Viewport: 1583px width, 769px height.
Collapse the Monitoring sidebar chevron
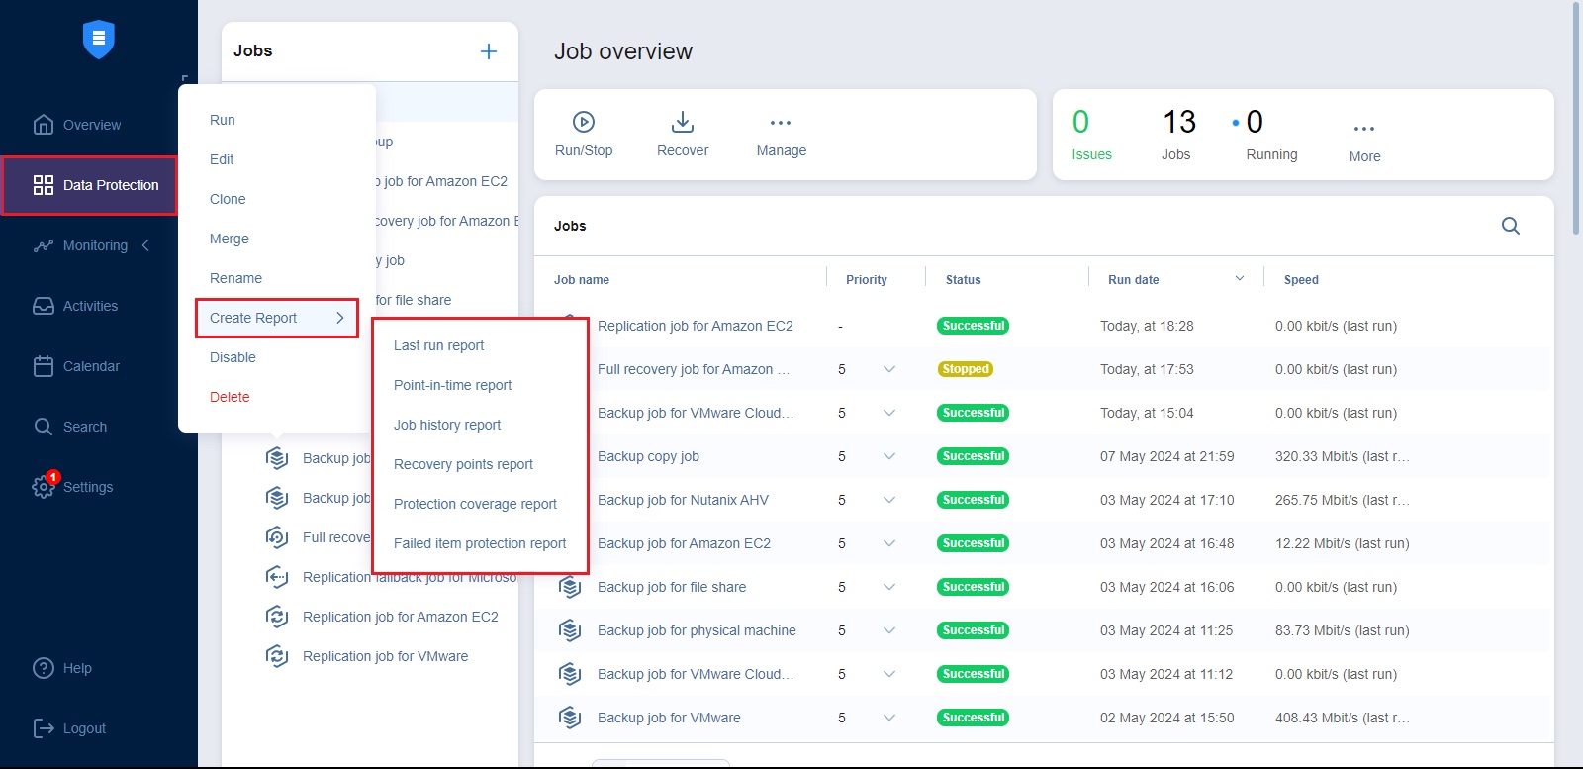point(145,245)
